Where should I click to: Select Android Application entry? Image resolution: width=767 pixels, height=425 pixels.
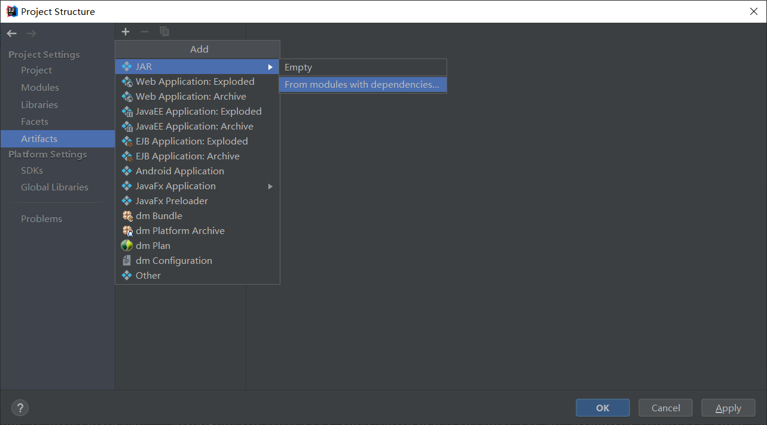pyautogui.click(x=197, y=171)
